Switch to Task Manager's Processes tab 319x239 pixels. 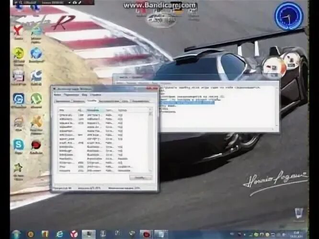coord(79,101)
